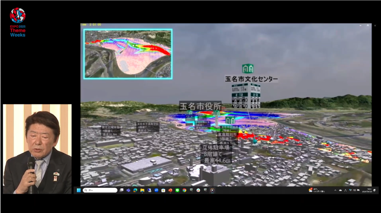Open the LINE app in the taskbar
This screenshot has width=381, height=213.
tap(177, 190)
